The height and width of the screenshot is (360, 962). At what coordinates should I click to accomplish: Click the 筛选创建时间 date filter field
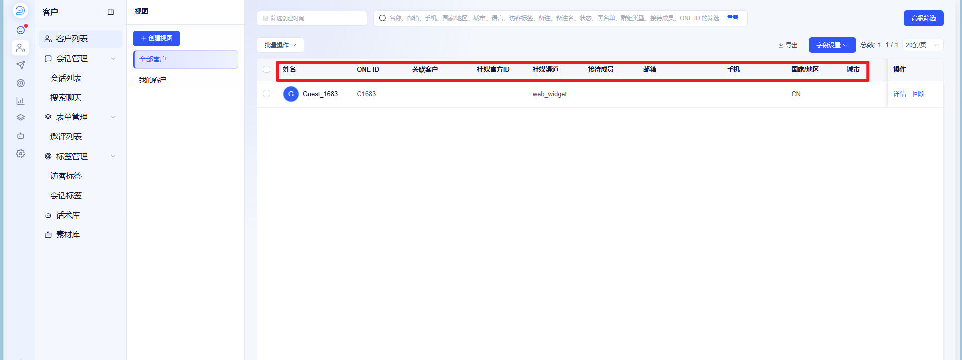coord(312,18)
